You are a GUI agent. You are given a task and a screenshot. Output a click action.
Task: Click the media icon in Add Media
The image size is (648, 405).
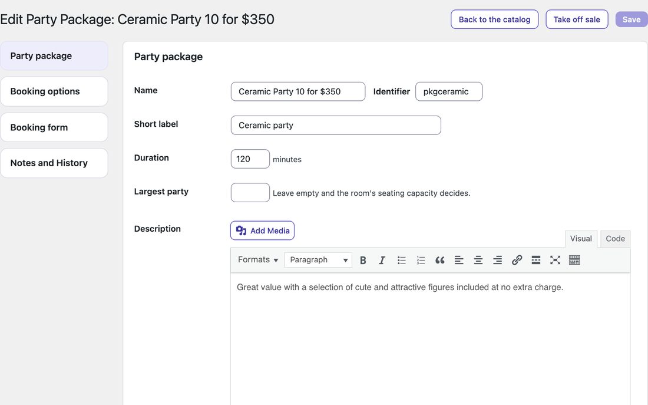241,231
